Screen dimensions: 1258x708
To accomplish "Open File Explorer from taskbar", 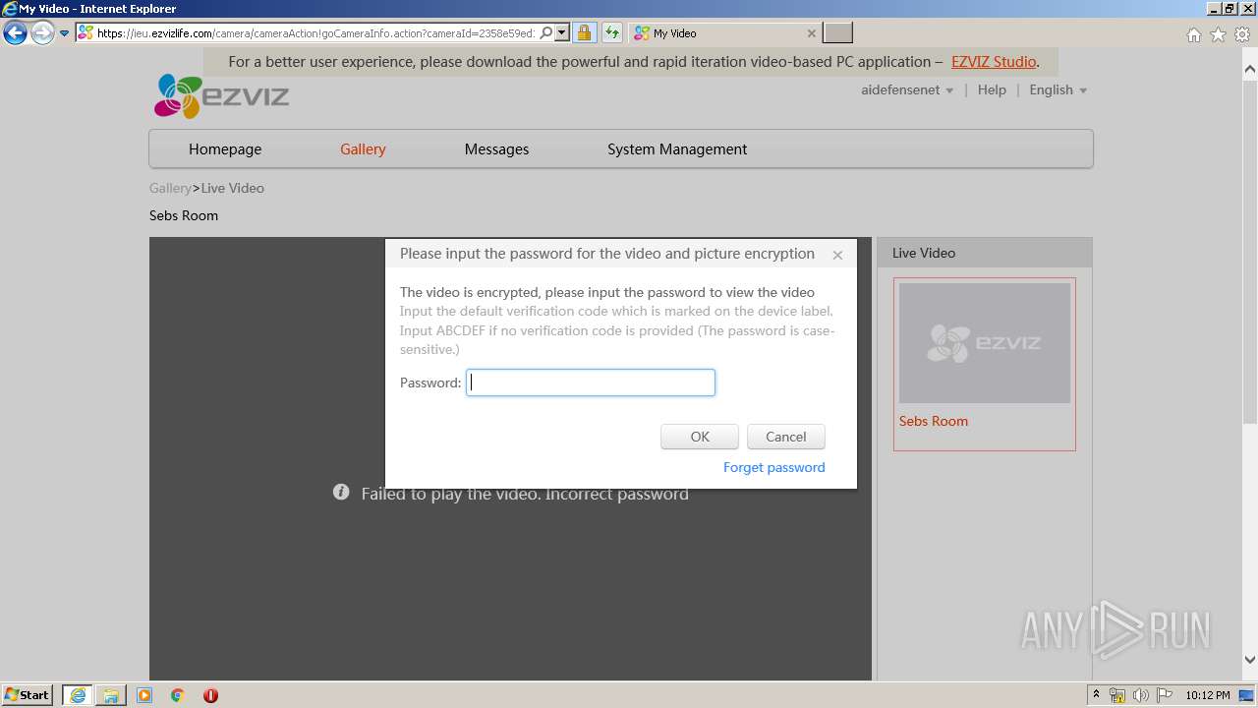I will pos(111,695).
